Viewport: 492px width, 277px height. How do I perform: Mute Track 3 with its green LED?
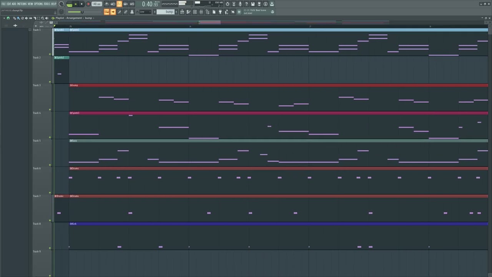tap(50, 110)
